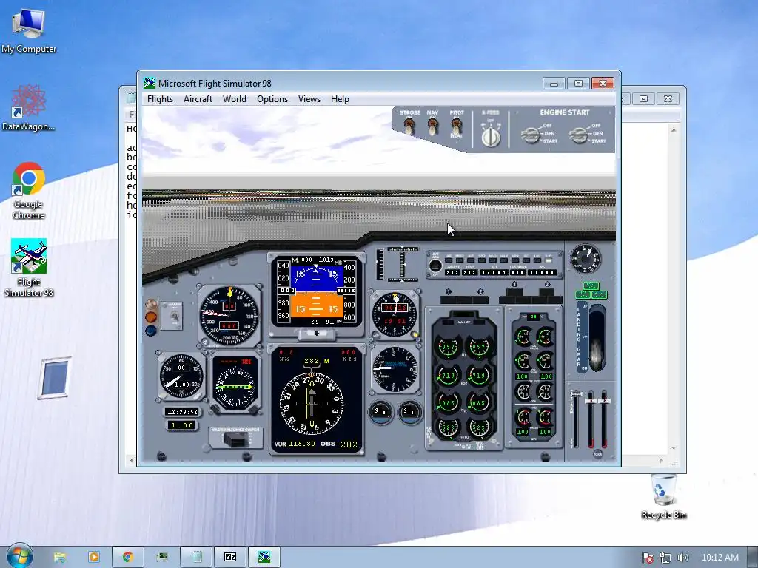Adjust the right throttle lever
The image size is (758, 568).
604,401
